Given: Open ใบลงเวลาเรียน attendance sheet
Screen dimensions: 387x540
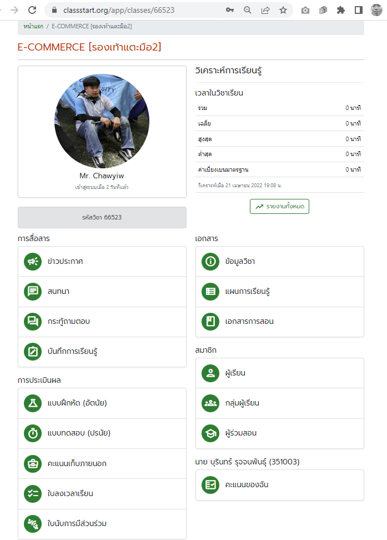Looking at the screenshot, I should click(102, 493).
